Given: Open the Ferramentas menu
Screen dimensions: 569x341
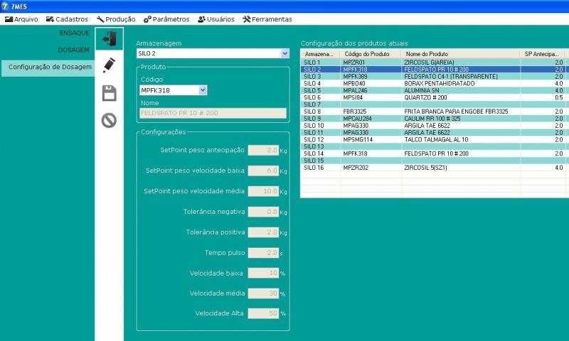Looking at the screenshot, I should pos(267,19).
